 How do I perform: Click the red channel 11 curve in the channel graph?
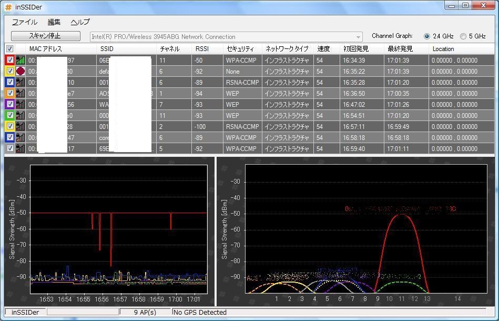(x=402, y=215)
